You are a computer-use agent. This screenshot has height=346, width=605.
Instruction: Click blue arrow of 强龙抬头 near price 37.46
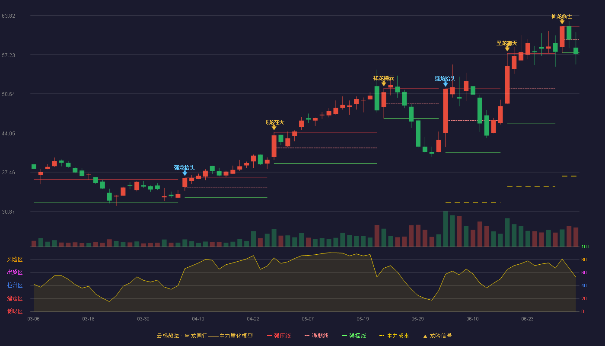pyautogui.click(x=185, y=173)
